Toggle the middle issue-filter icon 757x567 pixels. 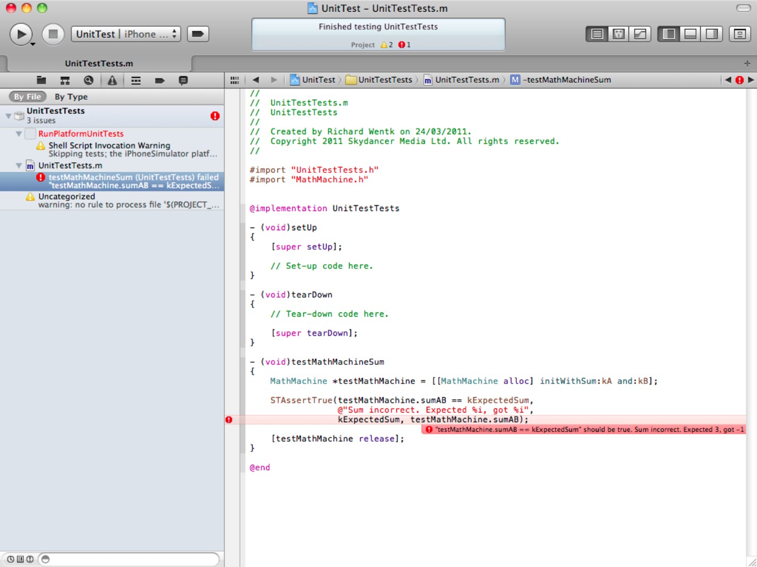point(20,559)
